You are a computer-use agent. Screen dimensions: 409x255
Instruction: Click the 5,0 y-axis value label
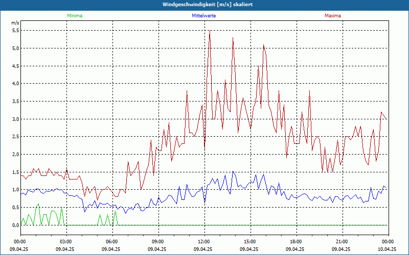tap(15, 48)
